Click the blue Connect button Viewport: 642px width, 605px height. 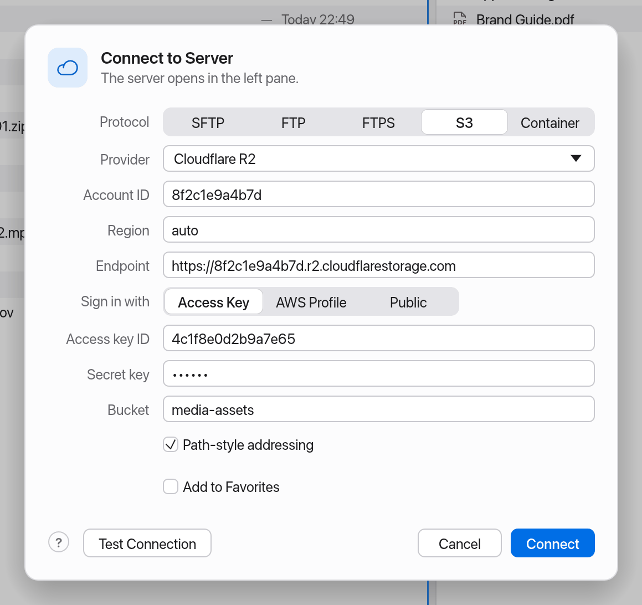552,543
